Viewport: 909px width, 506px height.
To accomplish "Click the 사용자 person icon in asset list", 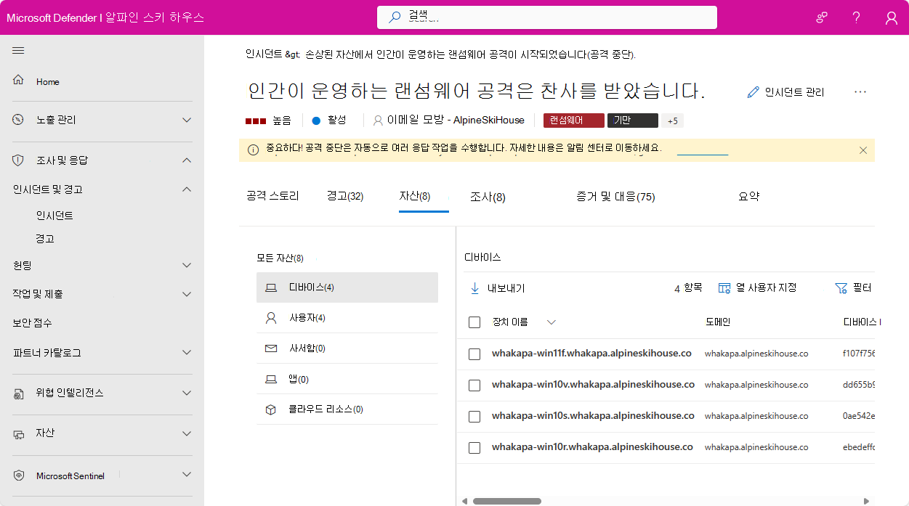I will 271,318.
